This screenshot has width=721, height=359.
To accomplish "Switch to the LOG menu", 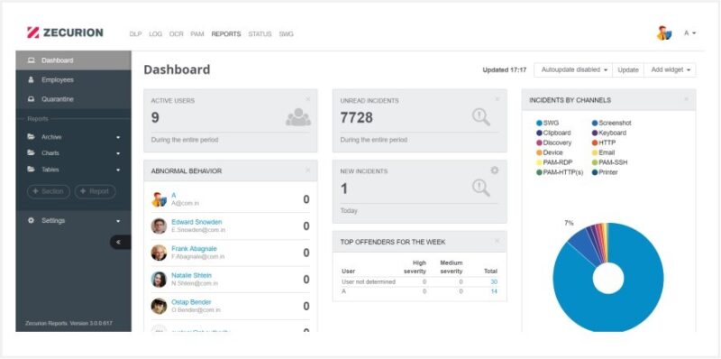I will point(155,34).
